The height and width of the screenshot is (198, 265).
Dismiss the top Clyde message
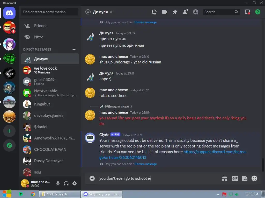click(145, 22)
